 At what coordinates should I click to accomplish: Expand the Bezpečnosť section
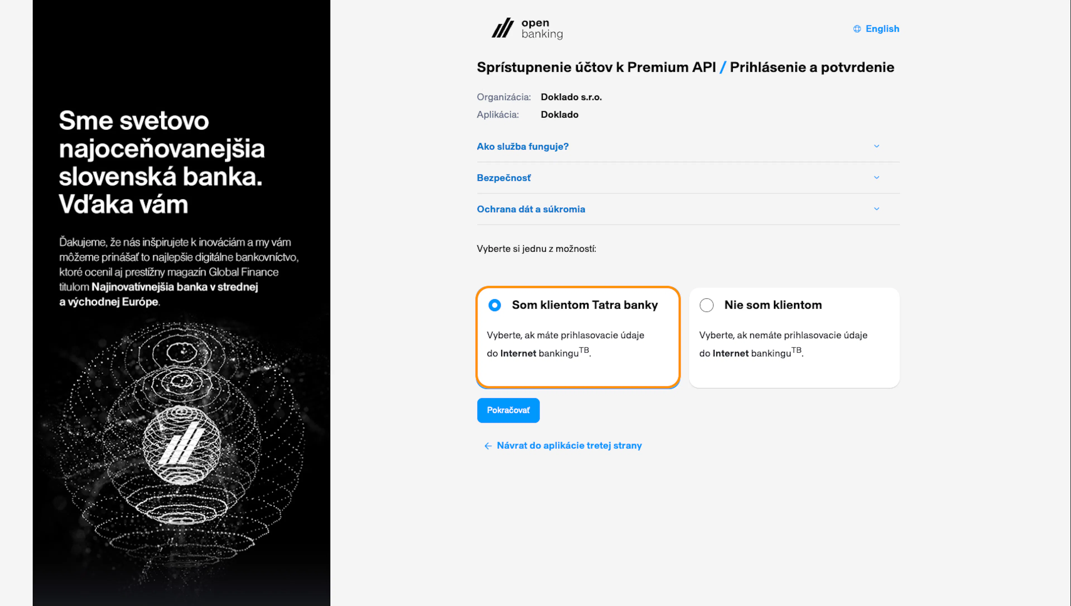pos(688,178)
